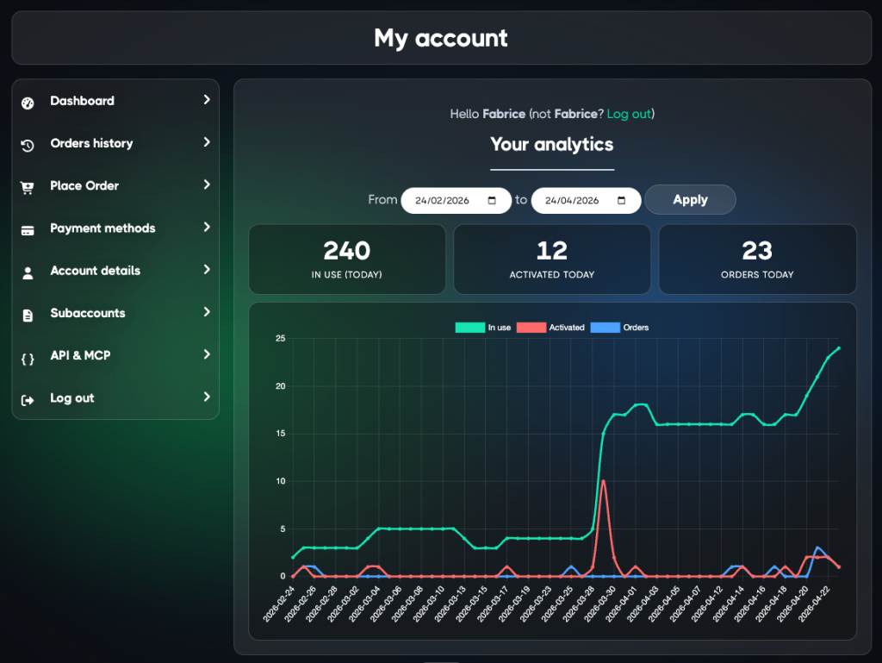
Task: Navigate to Subaccounts
Action: click(115, 313)
